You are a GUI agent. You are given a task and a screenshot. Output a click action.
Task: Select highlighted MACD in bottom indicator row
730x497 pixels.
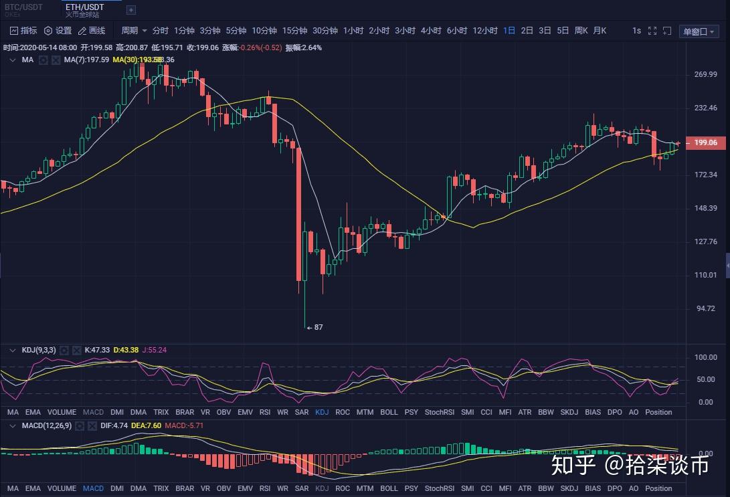click(93, 488)
